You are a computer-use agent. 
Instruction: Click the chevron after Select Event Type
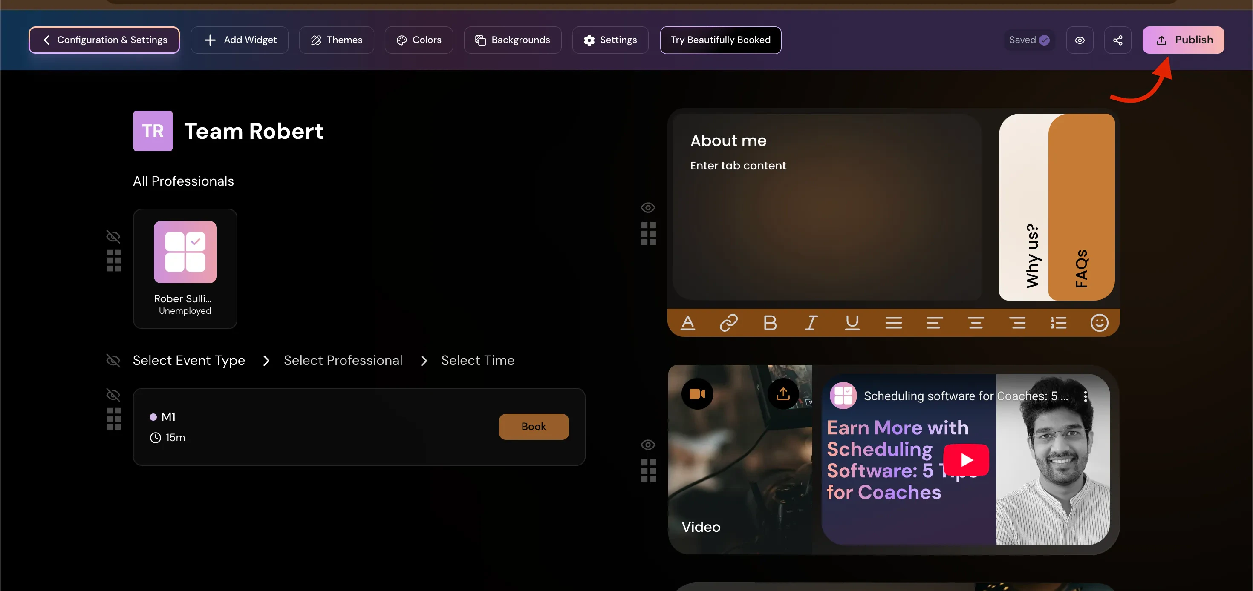[266, 361]
